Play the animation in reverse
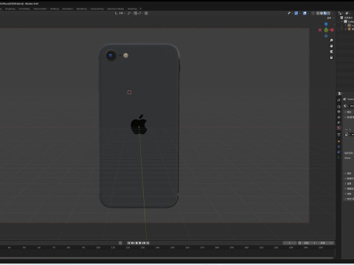Viewport: 354px width, 265px height. coord(136,243)
